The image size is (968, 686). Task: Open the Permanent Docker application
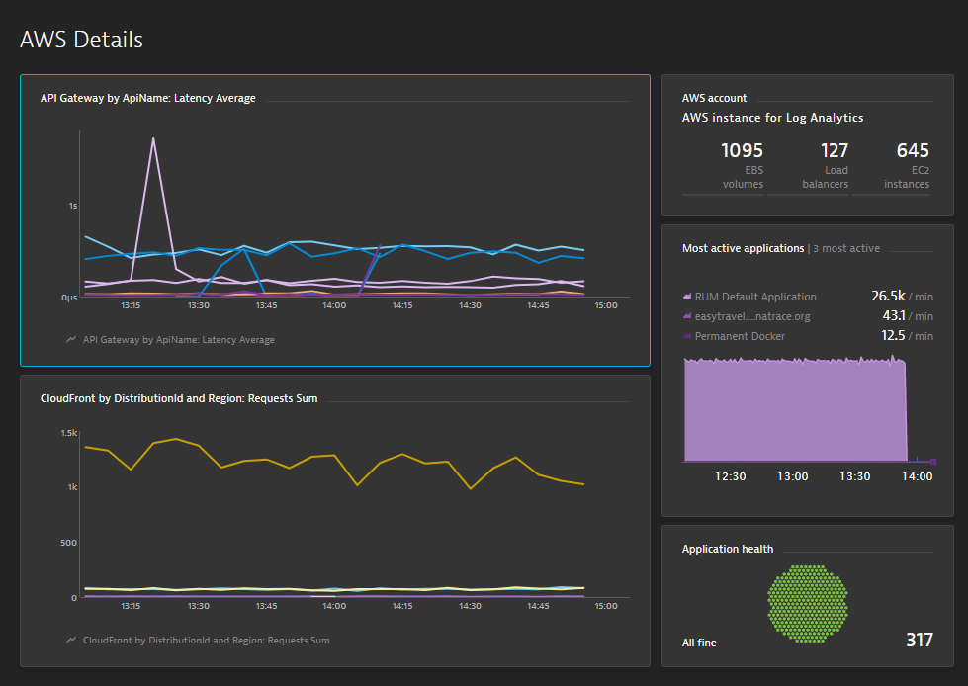[740, 336]
